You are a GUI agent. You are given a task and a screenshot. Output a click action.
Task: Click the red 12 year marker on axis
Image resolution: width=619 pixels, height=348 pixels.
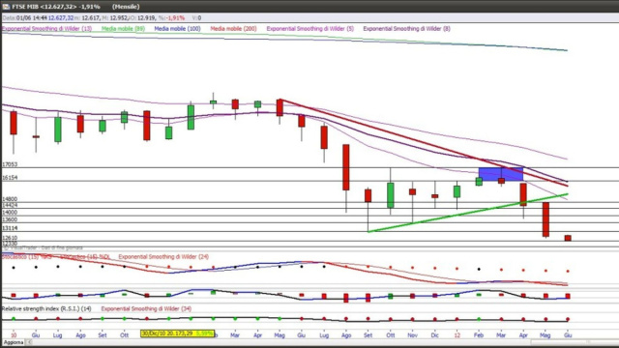point(457,335)
